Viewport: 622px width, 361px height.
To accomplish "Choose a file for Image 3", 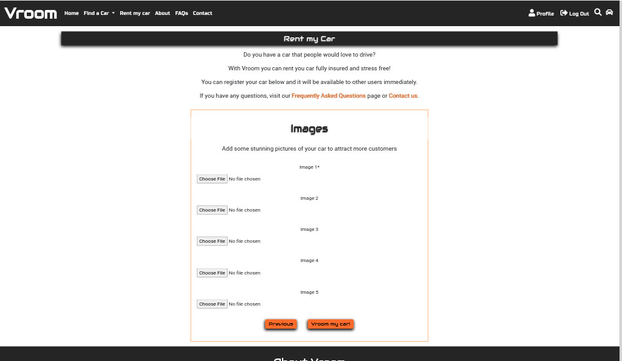I will 212,241.
